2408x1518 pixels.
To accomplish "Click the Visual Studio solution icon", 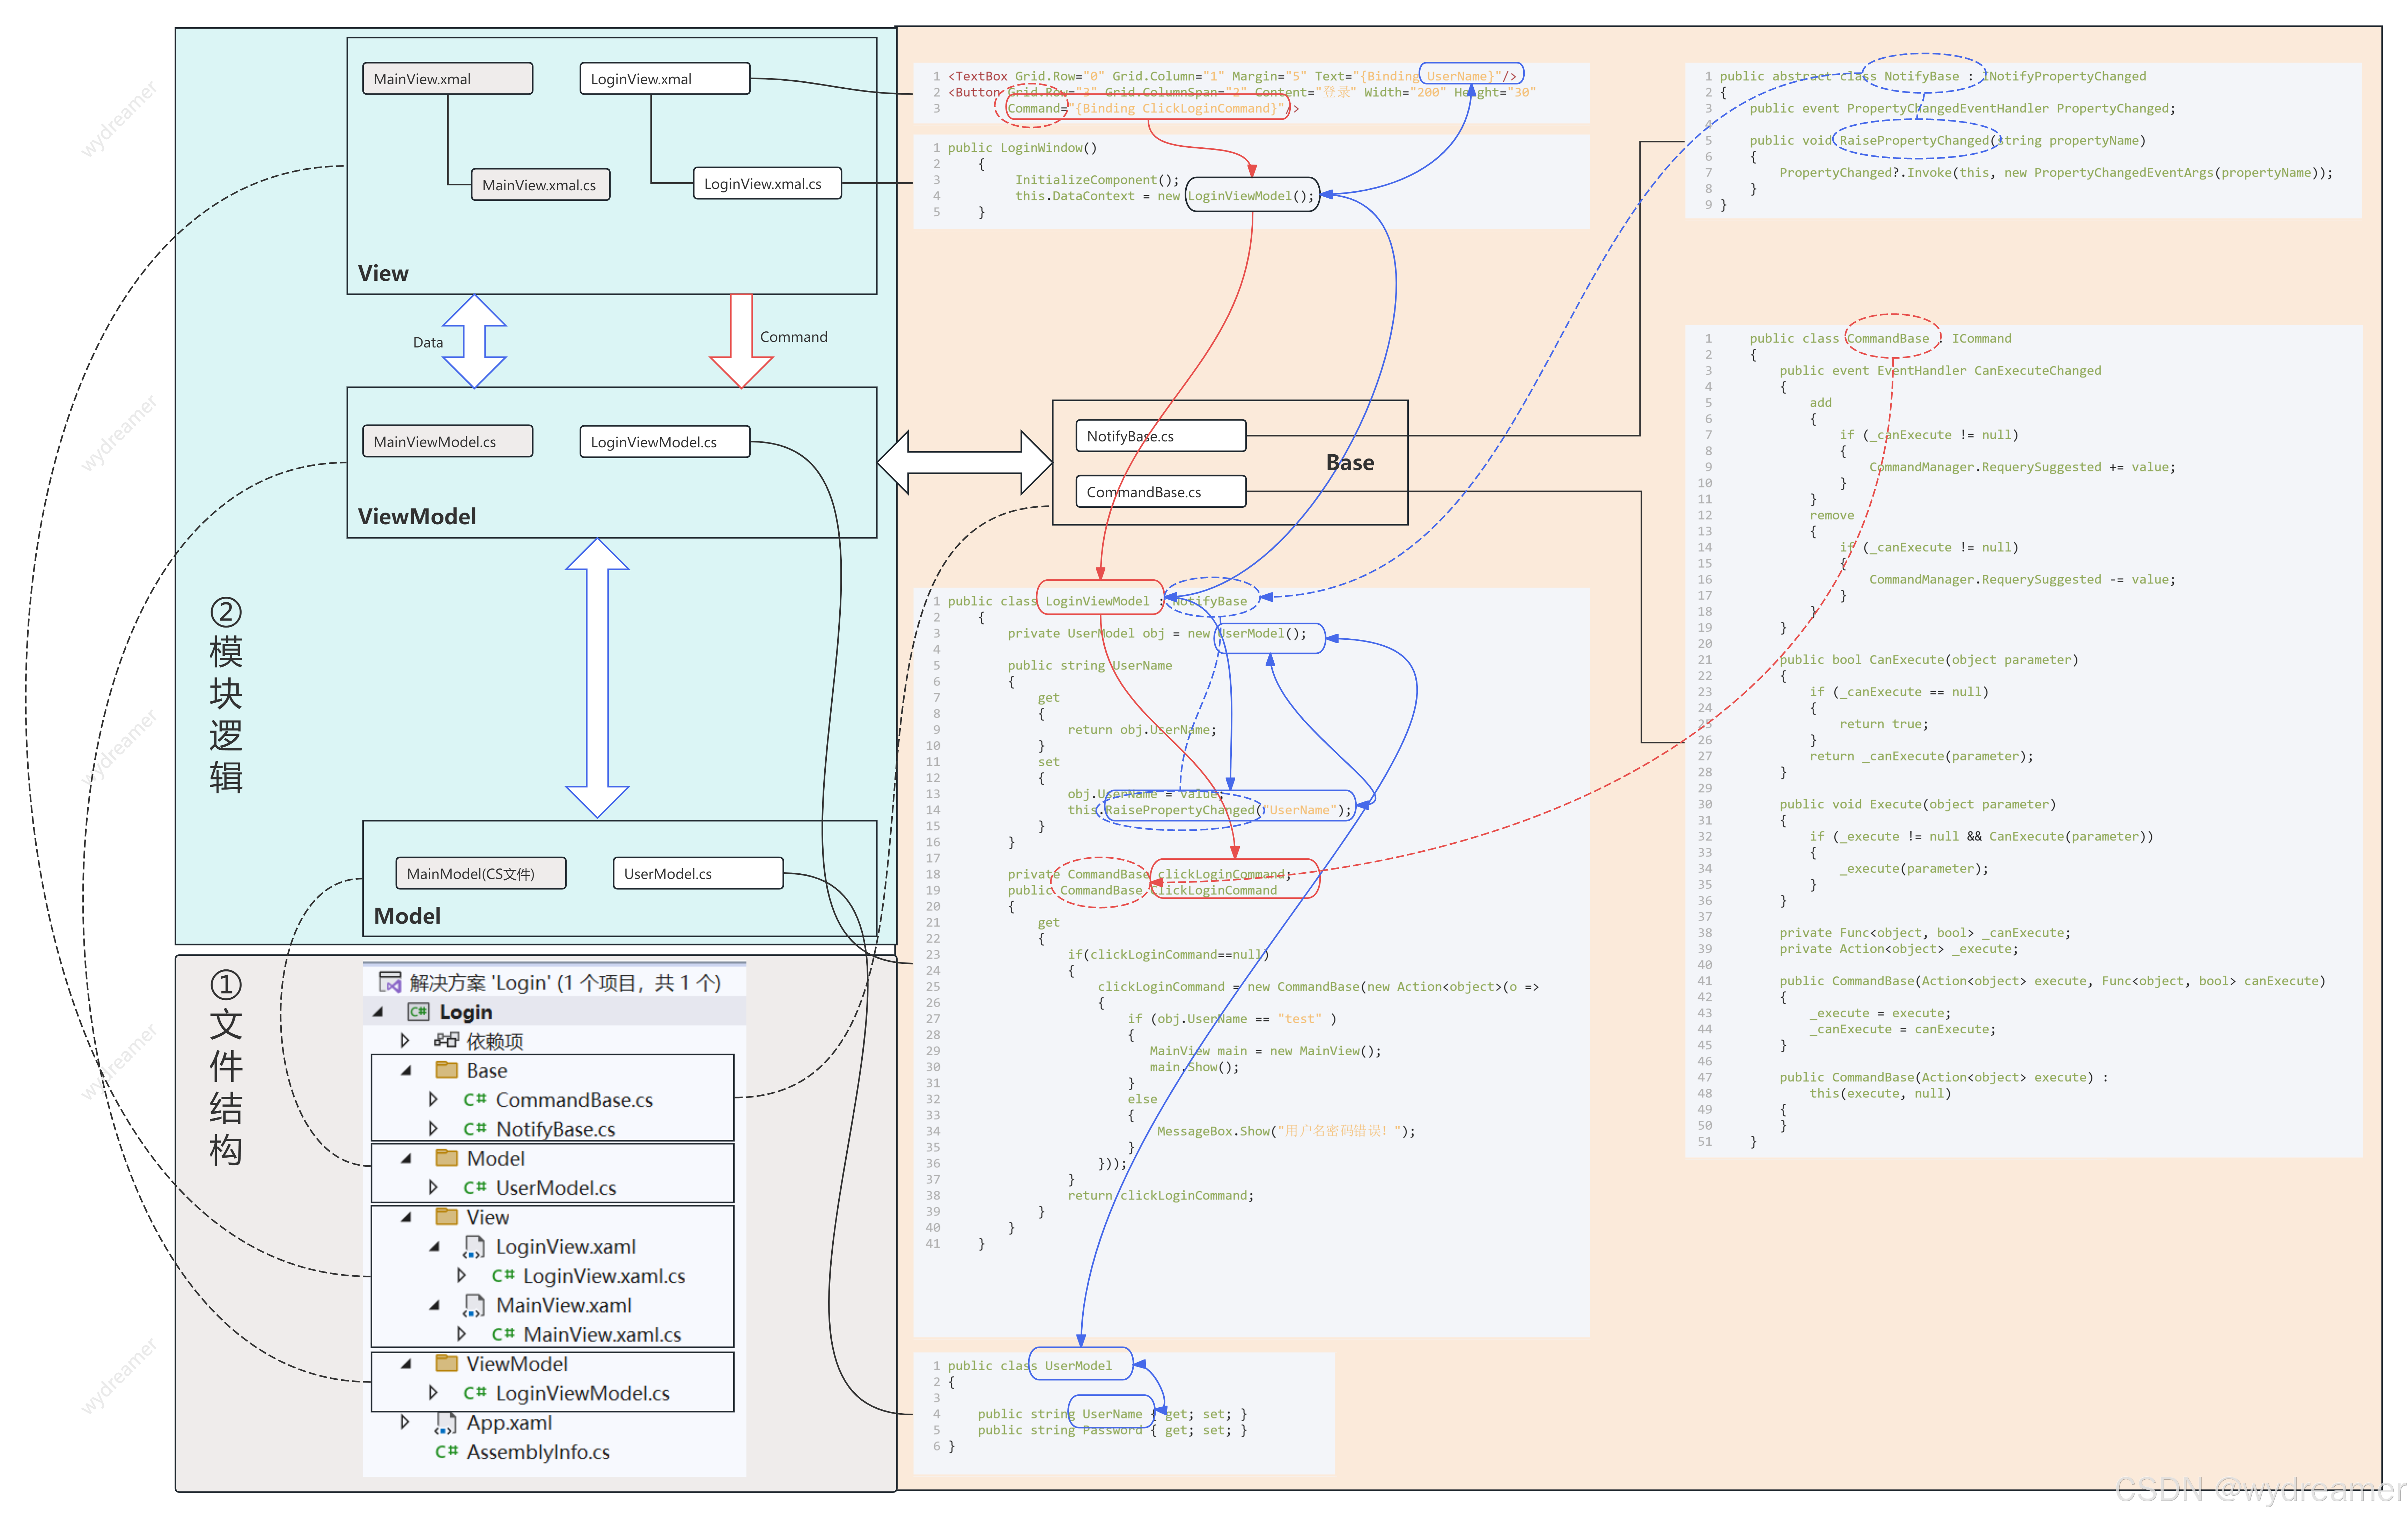I will tap(390, 982).
